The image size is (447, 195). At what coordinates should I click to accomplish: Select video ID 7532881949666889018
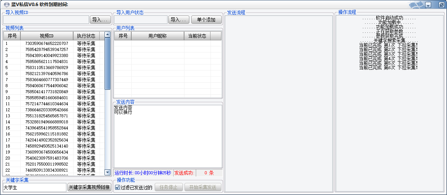pos(47,122)
